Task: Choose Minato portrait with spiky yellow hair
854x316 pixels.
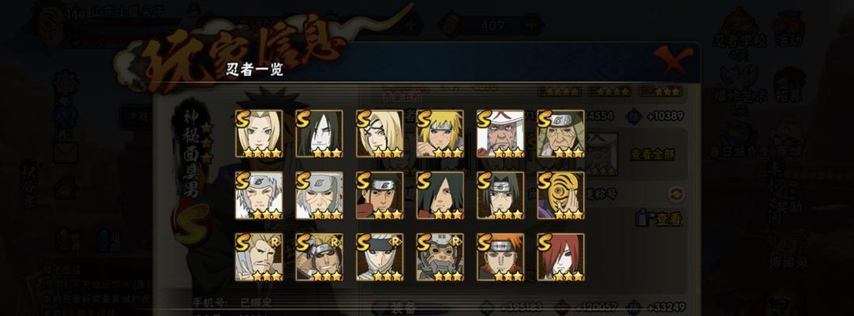Action: pos(440,134)
